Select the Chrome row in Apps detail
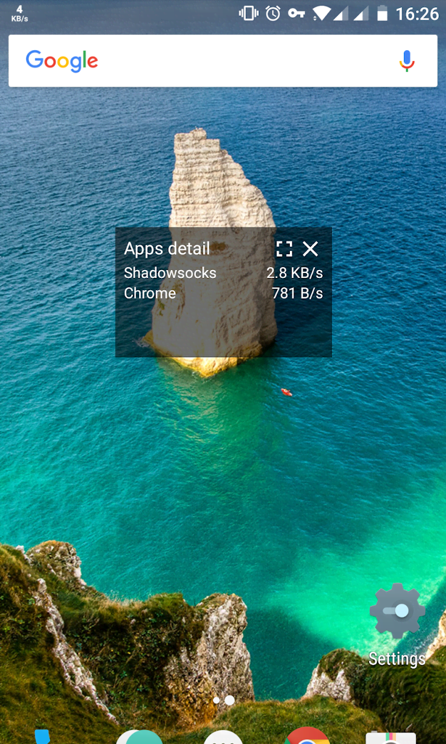This screenshot has width=446, height=744. [x=223, y=293]
